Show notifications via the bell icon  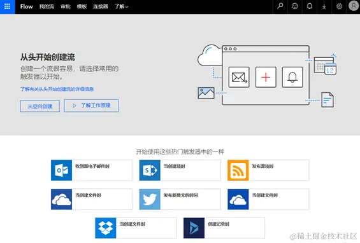point(310,6)
